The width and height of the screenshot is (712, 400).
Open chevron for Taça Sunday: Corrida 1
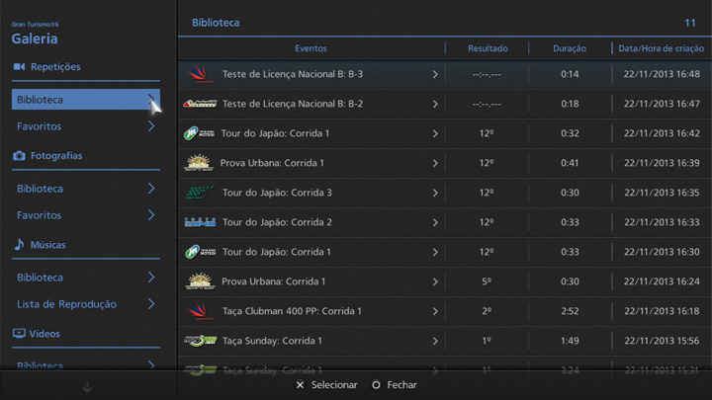(x=434, y=341)
